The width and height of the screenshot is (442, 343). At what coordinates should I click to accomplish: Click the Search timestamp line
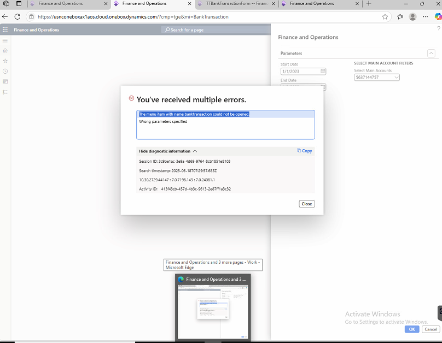tap(178, 170)
